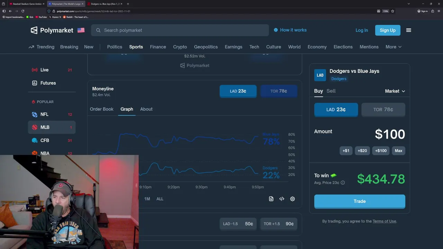Image resolution: width=443 pixels, height=249 pixels.
Task: Open Futures in sidebar
Action: point(52,83)
